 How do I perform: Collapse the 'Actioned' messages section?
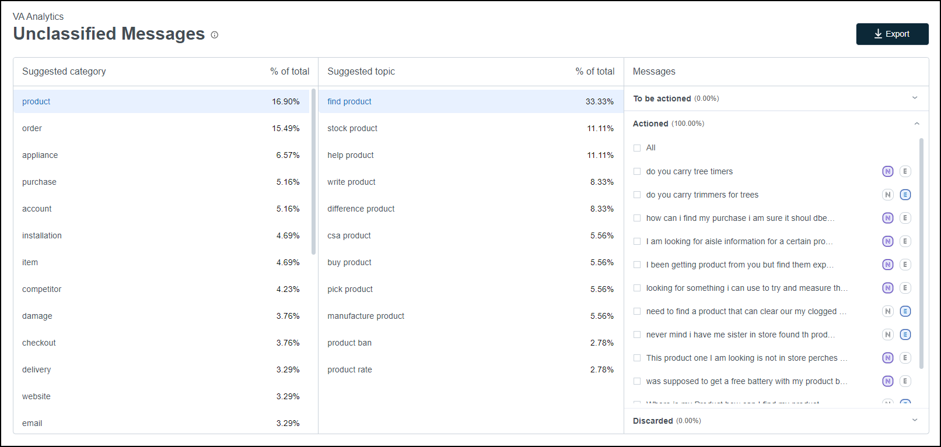(x=916, y=124)
